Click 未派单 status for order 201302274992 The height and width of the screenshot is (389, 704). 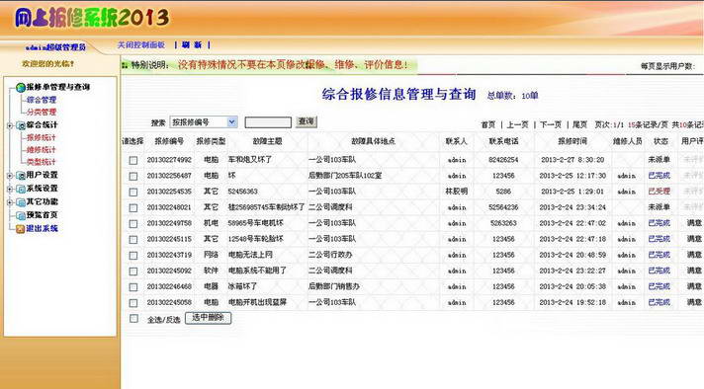click(659, 160)
